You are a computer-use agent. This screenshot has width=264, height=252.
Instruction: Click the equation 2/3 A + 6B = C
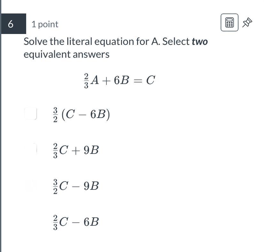[119, 80]
